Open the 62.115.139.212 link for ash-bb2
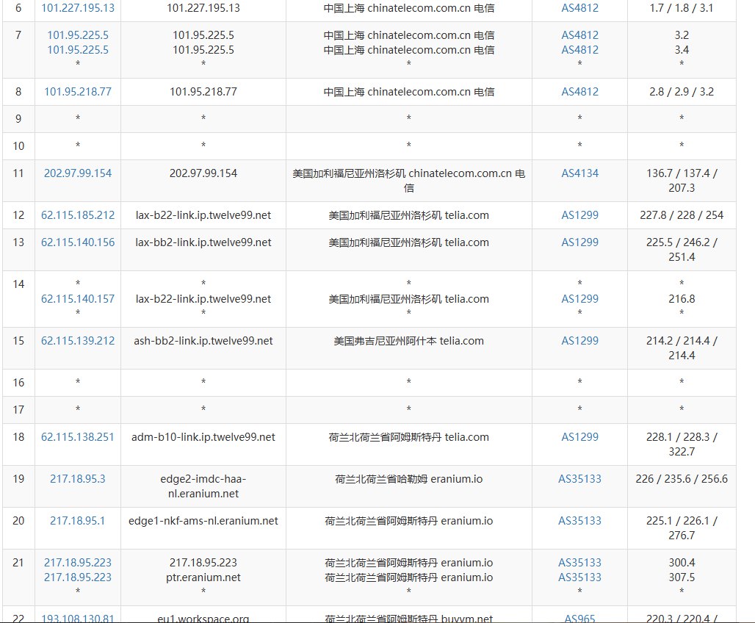The height and width of the screenshot is (623, 755). (77, 340)
